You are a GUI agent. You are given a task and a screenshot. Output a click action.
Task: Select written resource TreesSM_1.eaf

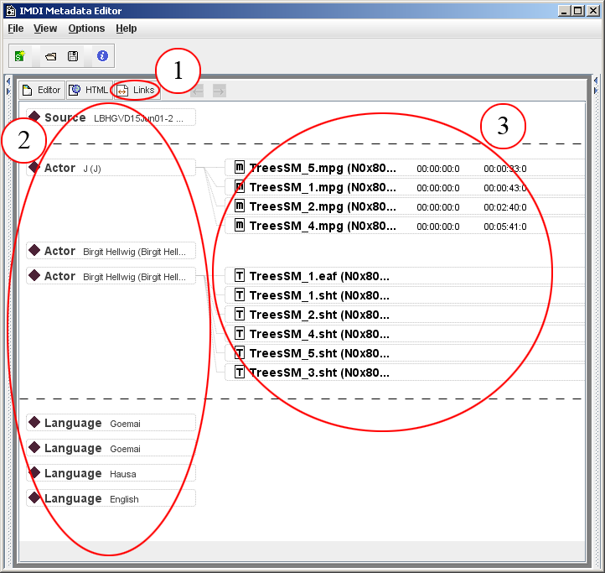(405, 276)
